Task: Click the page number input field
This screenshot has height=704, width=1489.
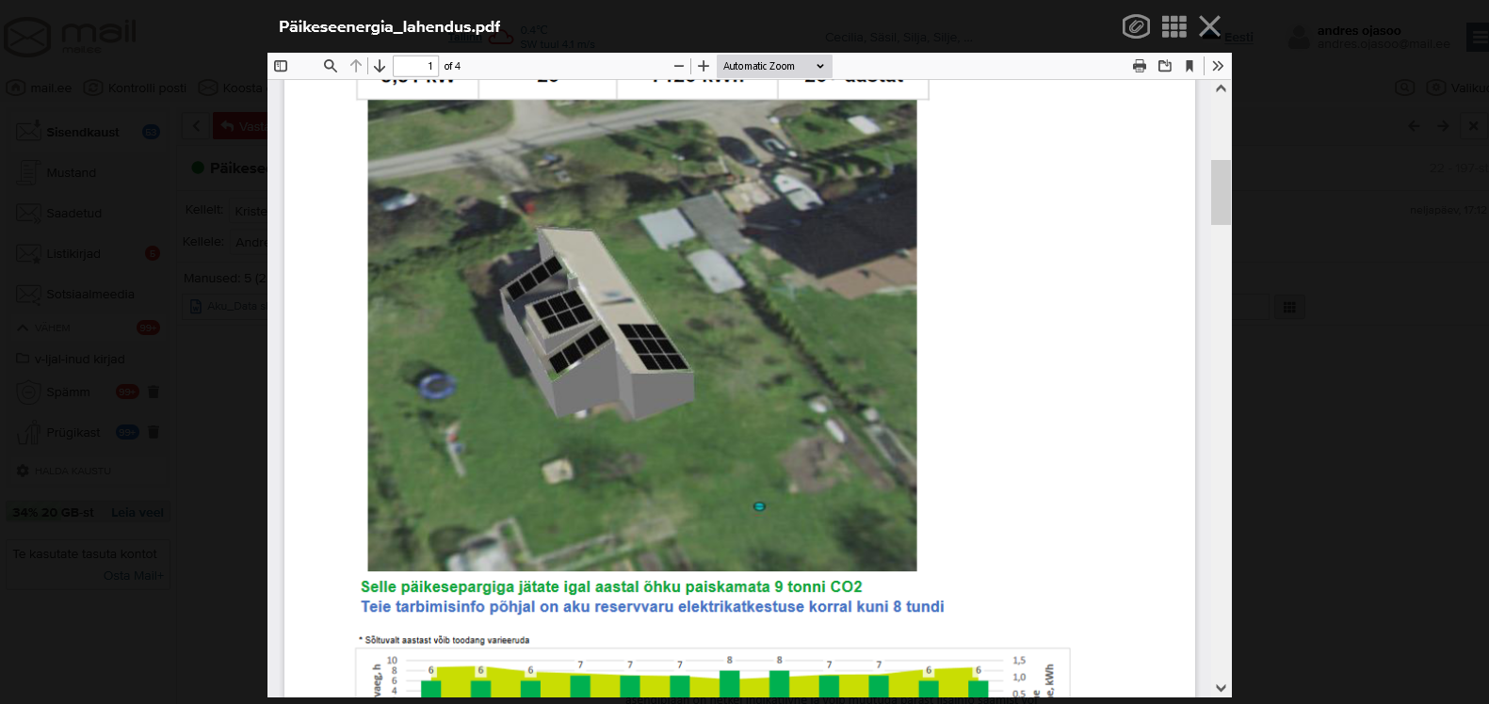Action: tap(415, 66)
